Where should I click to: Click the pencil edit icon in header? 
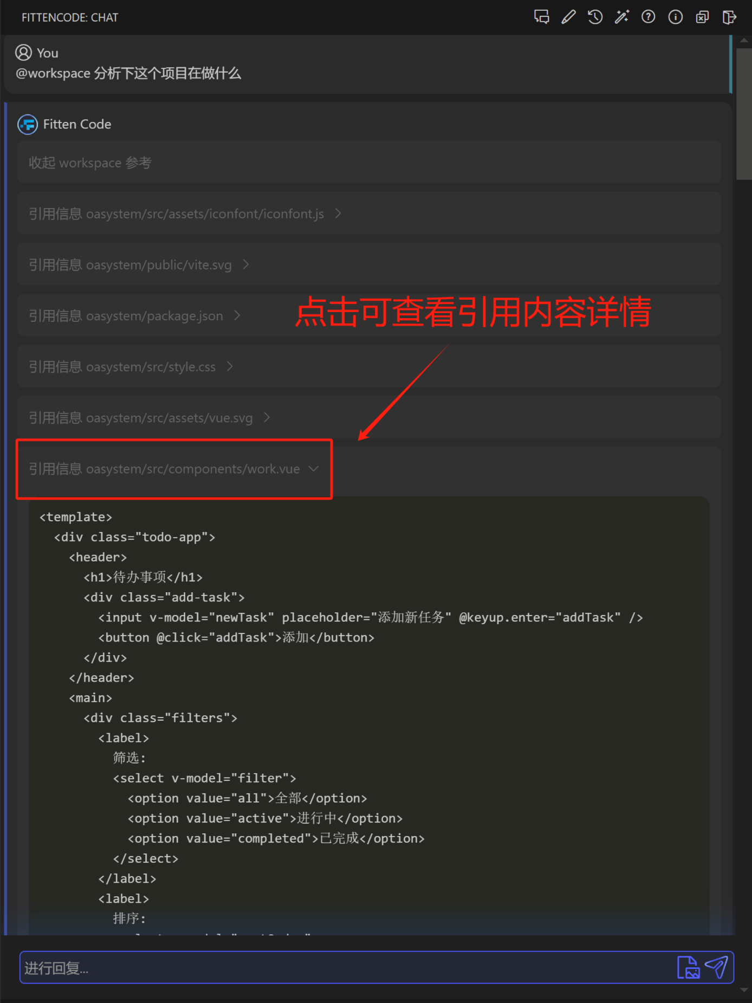click(568, 17)
